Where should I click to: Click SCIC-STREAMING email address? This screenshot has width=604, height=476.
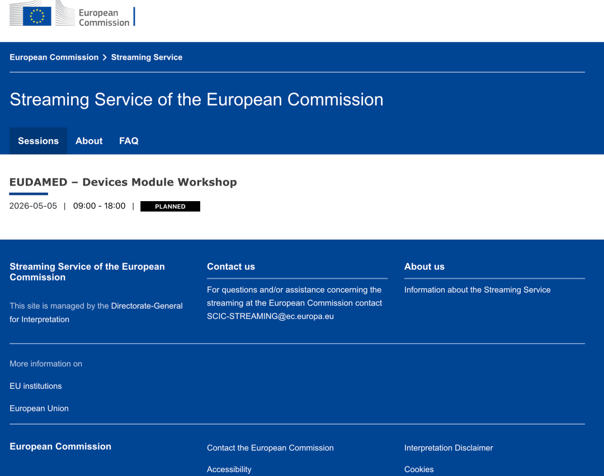(270, 316)
